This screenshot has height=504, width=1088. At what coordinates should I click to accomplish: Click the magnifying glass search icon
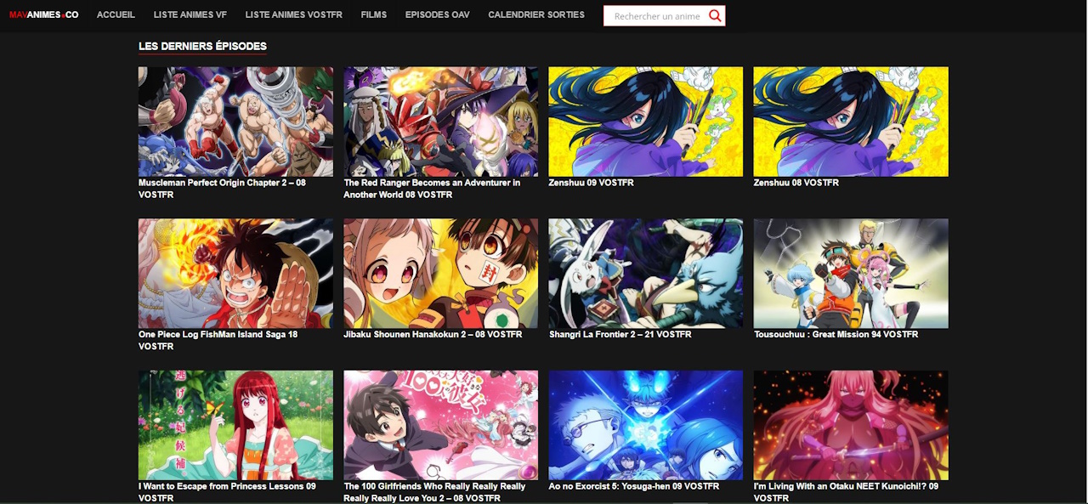click(x=715, y=16)
